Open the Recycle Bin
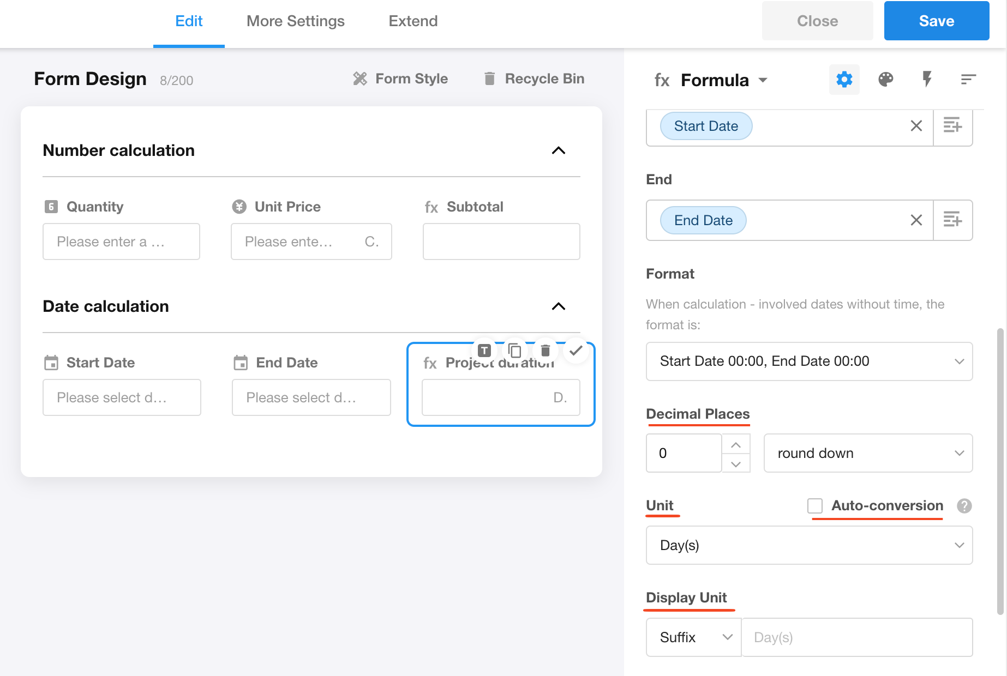The width and height of the screenshot is (1007, 676). click(x=534, y=79)
